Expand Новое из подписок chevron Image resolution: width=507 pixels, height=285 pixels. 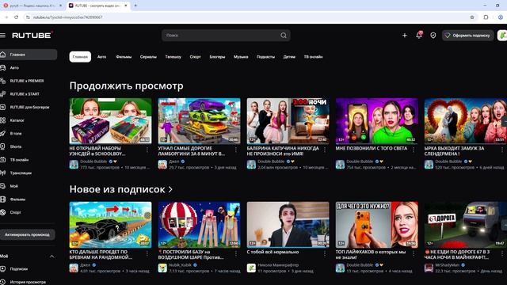(x=170, y=189)
